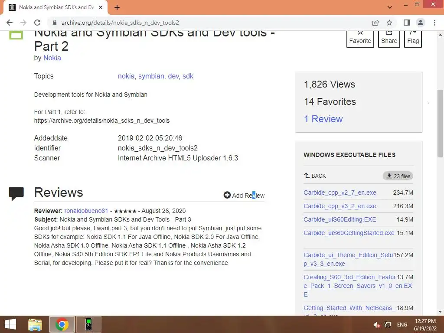Viewport: 444px width, 333px height.
Task: Click BACK in the files panel
Action: tap(315, 176)
